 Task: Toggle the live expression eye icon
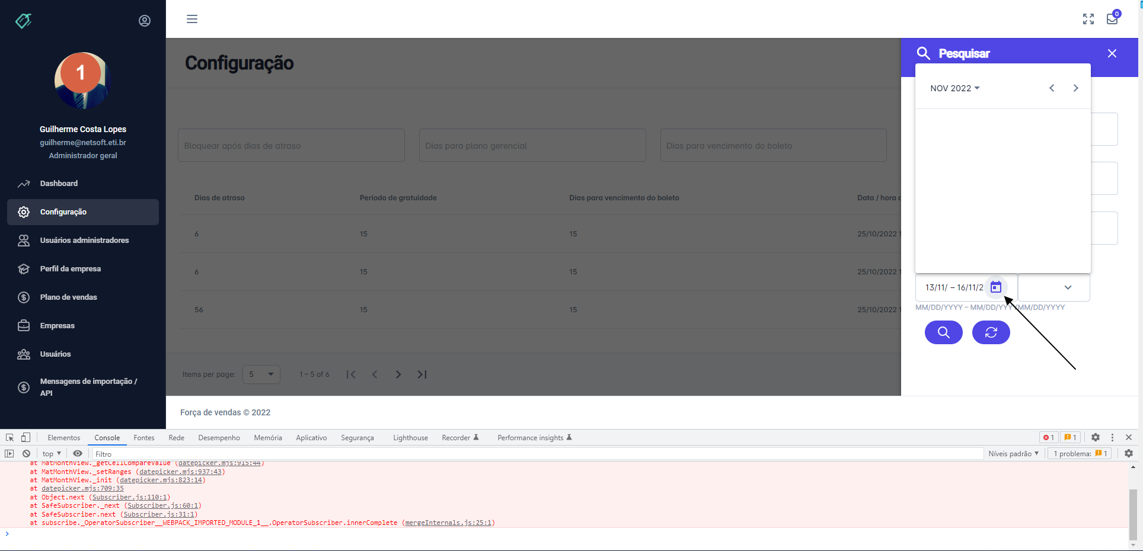click(78, 454)
